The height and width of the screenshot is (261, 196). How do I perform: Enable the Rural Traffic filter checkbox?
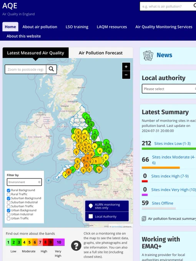click(9, 194)
